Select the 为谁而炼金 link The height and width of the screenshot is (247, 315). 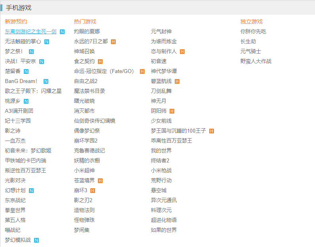[x=164, y=41]
